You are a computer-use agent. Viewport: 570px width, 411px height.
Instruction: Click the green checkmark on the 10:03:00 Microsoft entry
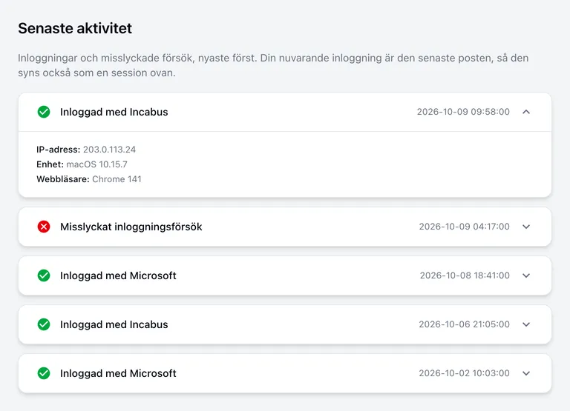[44, 373]
